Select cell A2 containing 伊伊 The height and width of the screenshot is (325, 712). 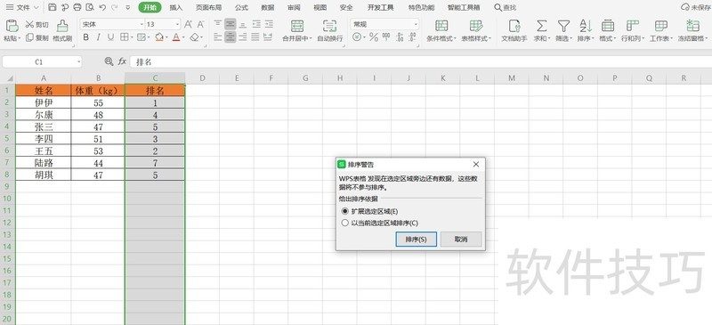[44, 102]
